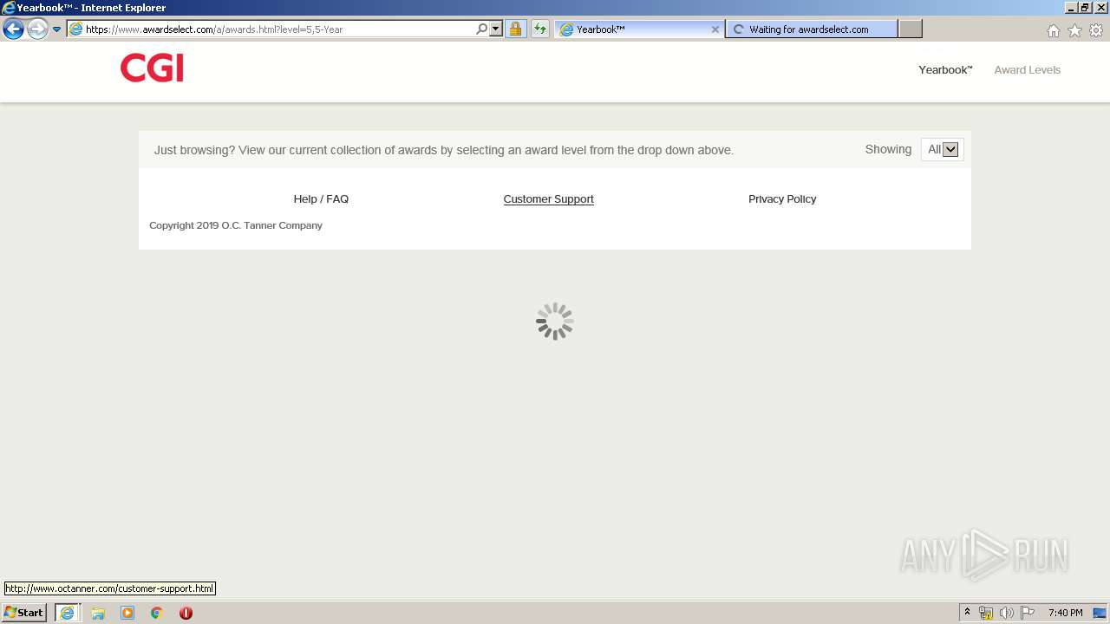1110x624 pixels.
Task: Show hidden system tray icons arrow
Action: pos(968,613)
